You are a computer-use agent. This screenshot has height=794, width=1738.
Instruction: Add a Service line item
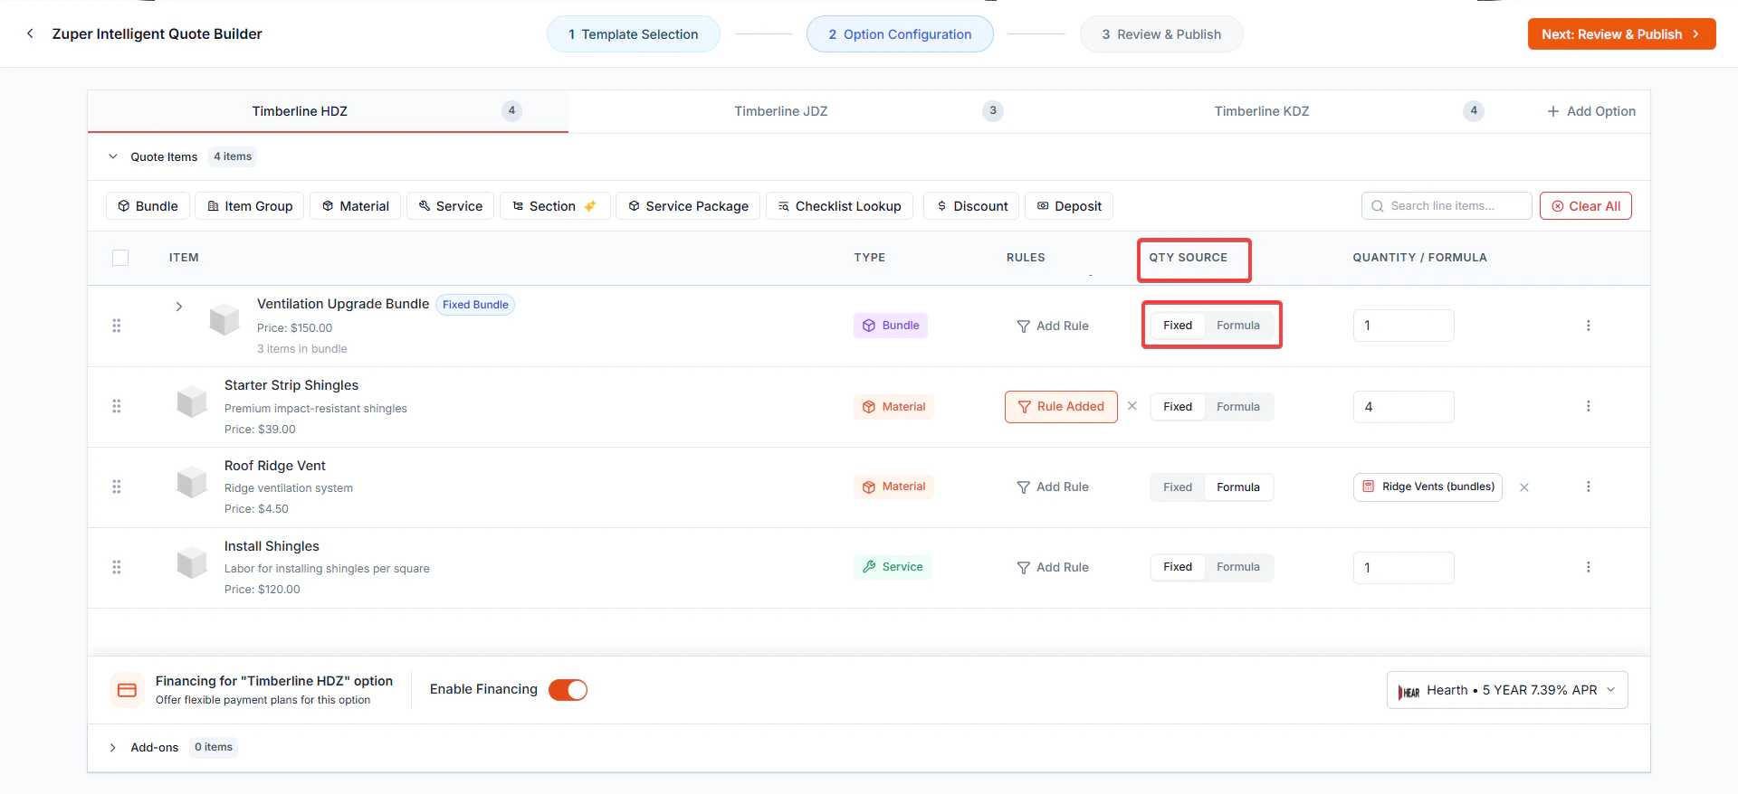coord(451,206)
